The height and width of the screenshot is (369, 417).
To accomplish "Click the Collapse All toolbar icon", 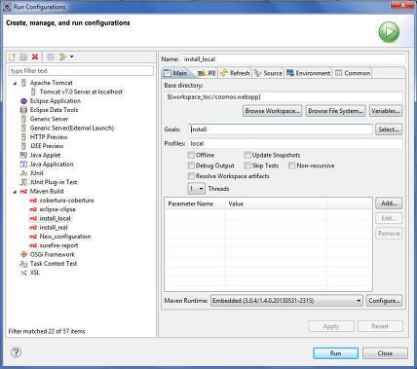I will (51, 57).
